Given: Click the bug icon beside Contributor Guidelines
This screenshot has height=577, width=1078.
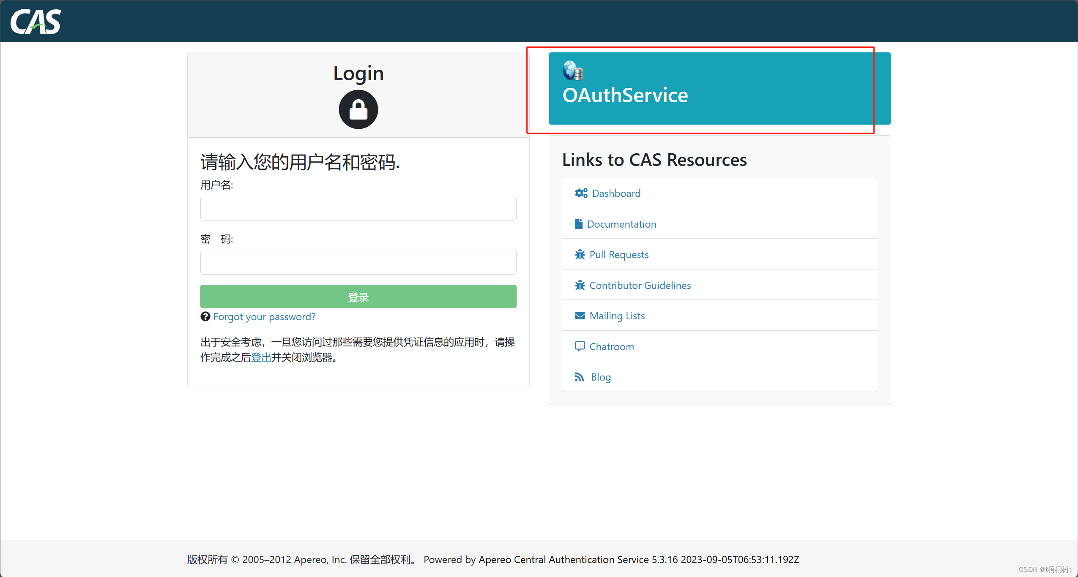Looking at the screenshot, I should tap(580, 285).
